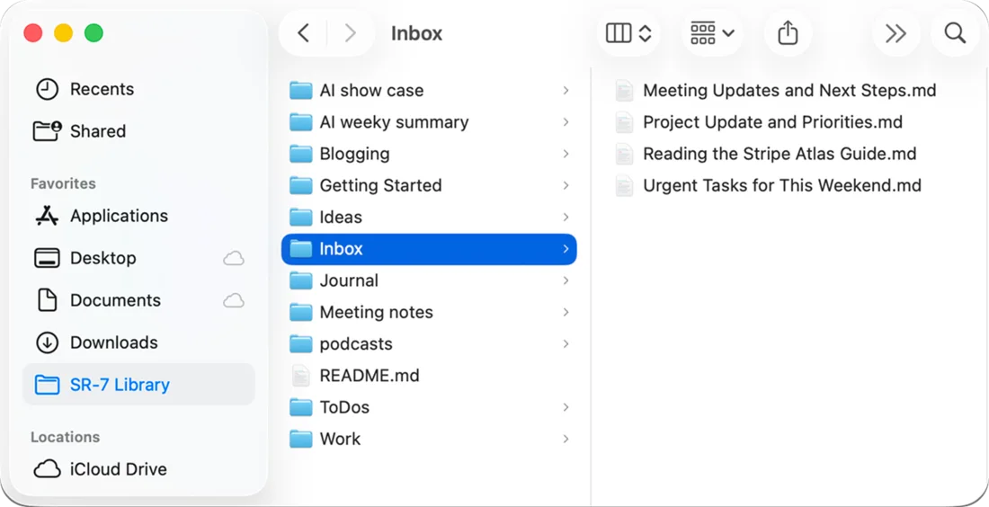The height and width of the screenshot is (507, 989).
Task: Select the podcasts folder
Action: [429, 343]
